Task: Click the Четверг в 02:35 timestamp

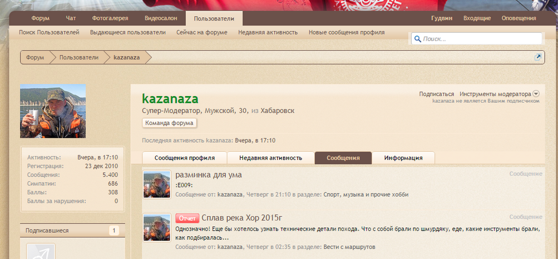Action: pos(268,247)
